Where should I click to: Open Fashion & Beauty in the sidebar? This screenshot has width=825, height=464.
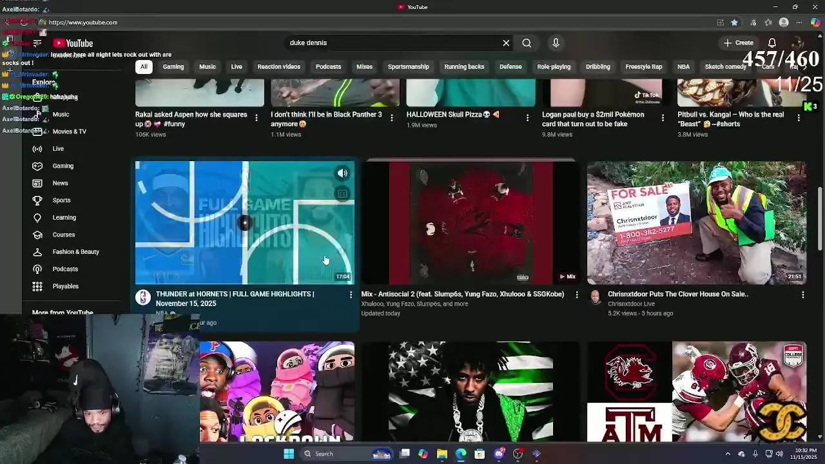point(75,252)
